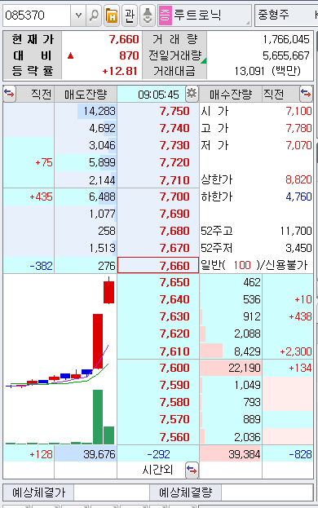Image resolution: width=318 pixels, height=508 pixels.
Task: Click the 전일거래량 green corner expander
Action: (204, 60)
